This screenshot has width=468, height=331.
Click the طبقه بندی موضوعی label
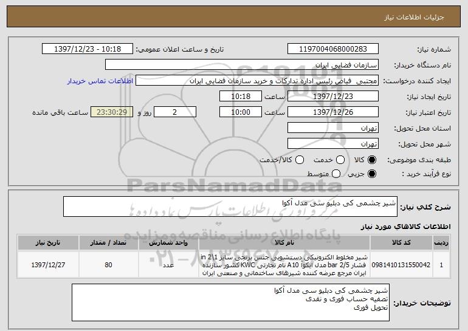[x=419, y=160]
